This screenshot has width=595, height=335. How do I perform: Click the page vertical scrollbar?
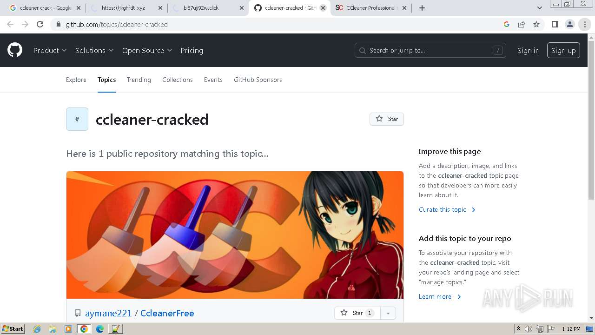591,121
